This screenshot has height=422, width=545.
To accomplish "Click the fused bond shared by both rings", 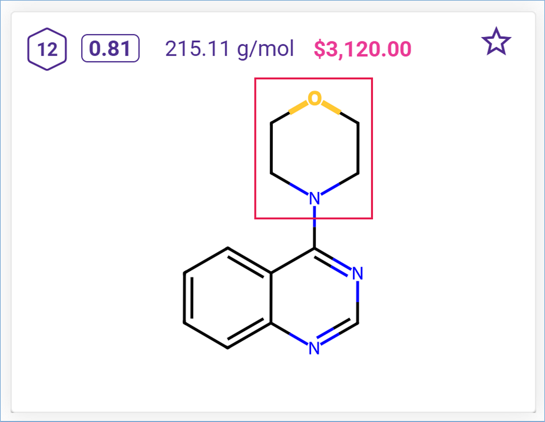I will tap(271, 298).
